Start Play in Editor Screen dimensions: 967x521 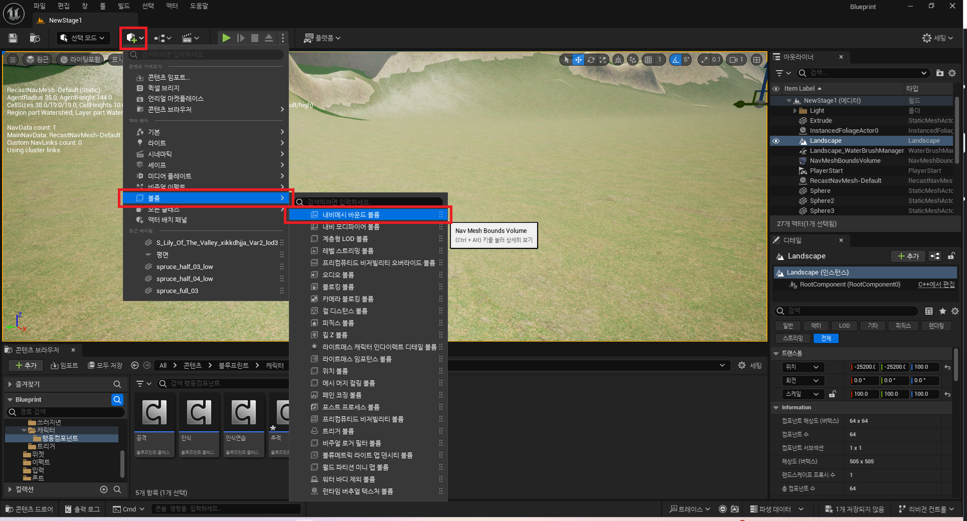tap(226, 38)
